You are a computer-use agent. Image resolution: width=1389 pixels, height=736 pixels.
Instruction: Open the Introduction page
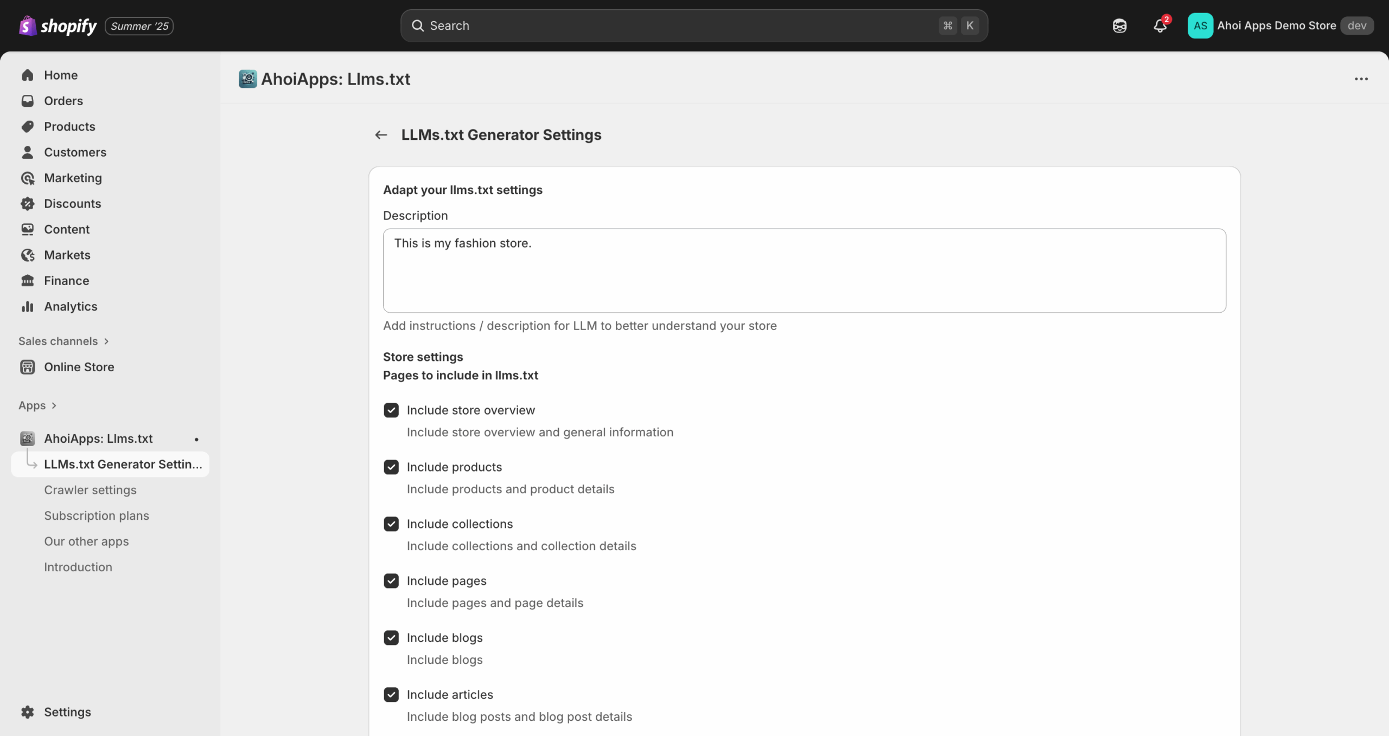point(78,567)
